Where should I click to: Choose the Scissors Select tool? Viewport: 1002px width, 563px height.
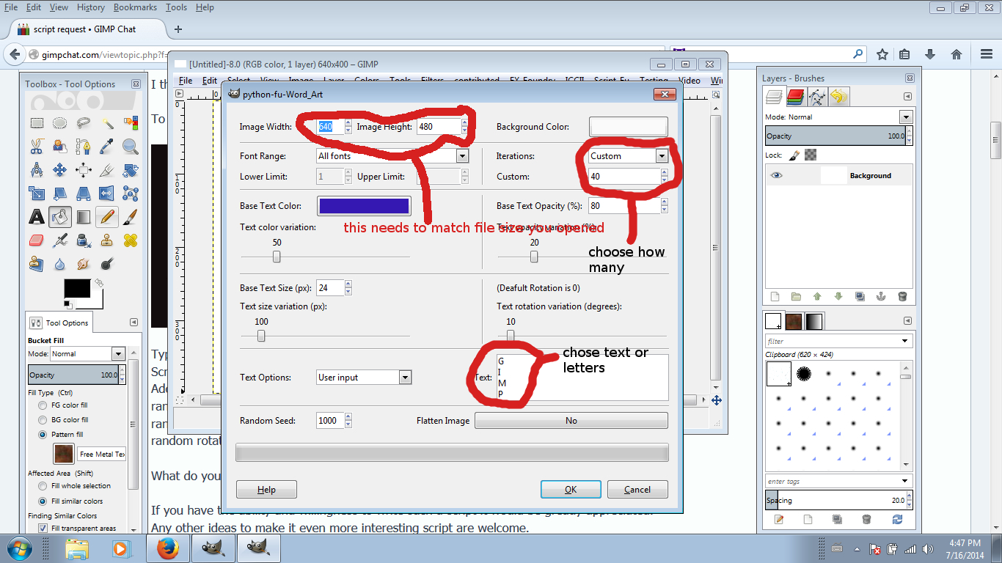[37, 146]
